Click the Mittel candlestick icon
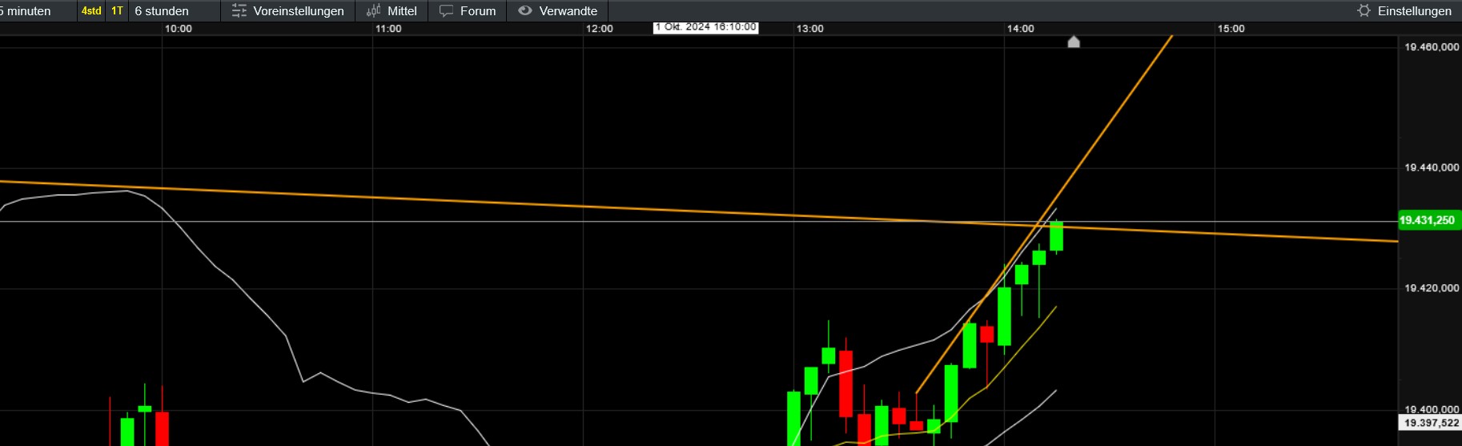Viewport: 1462px width, 446px height. pos(373,11)
